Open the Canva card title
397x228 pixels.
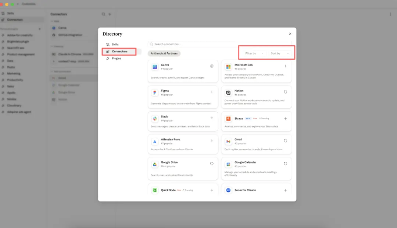tap(165, 65)
